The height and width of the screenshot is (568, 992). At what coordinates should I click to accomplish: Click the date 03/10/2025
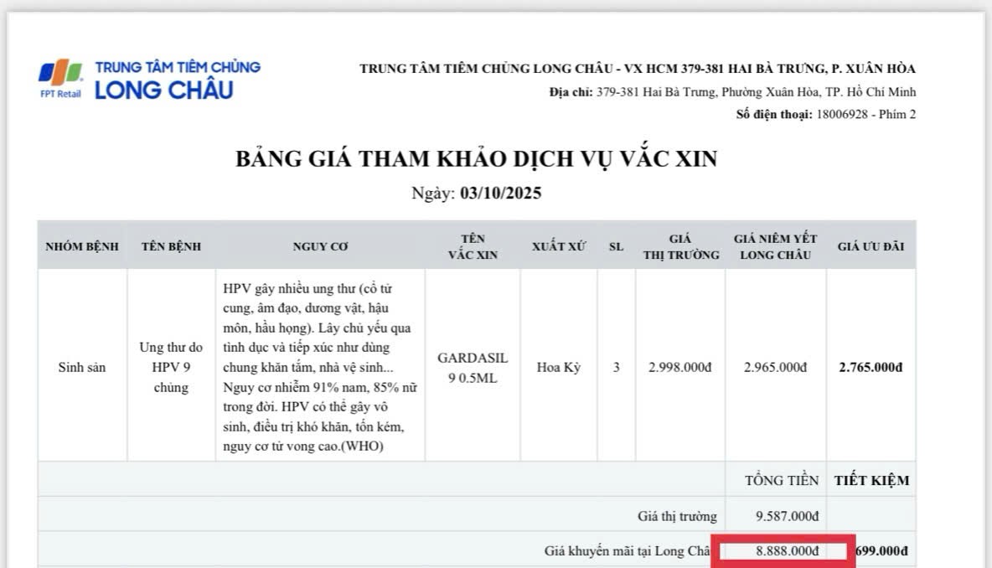(500, 194)
